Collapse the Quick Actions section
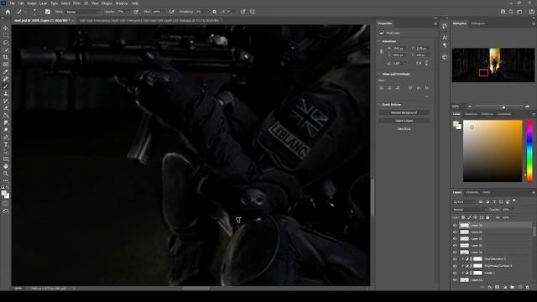The image size is (537, 302). [x=379, y=104]
